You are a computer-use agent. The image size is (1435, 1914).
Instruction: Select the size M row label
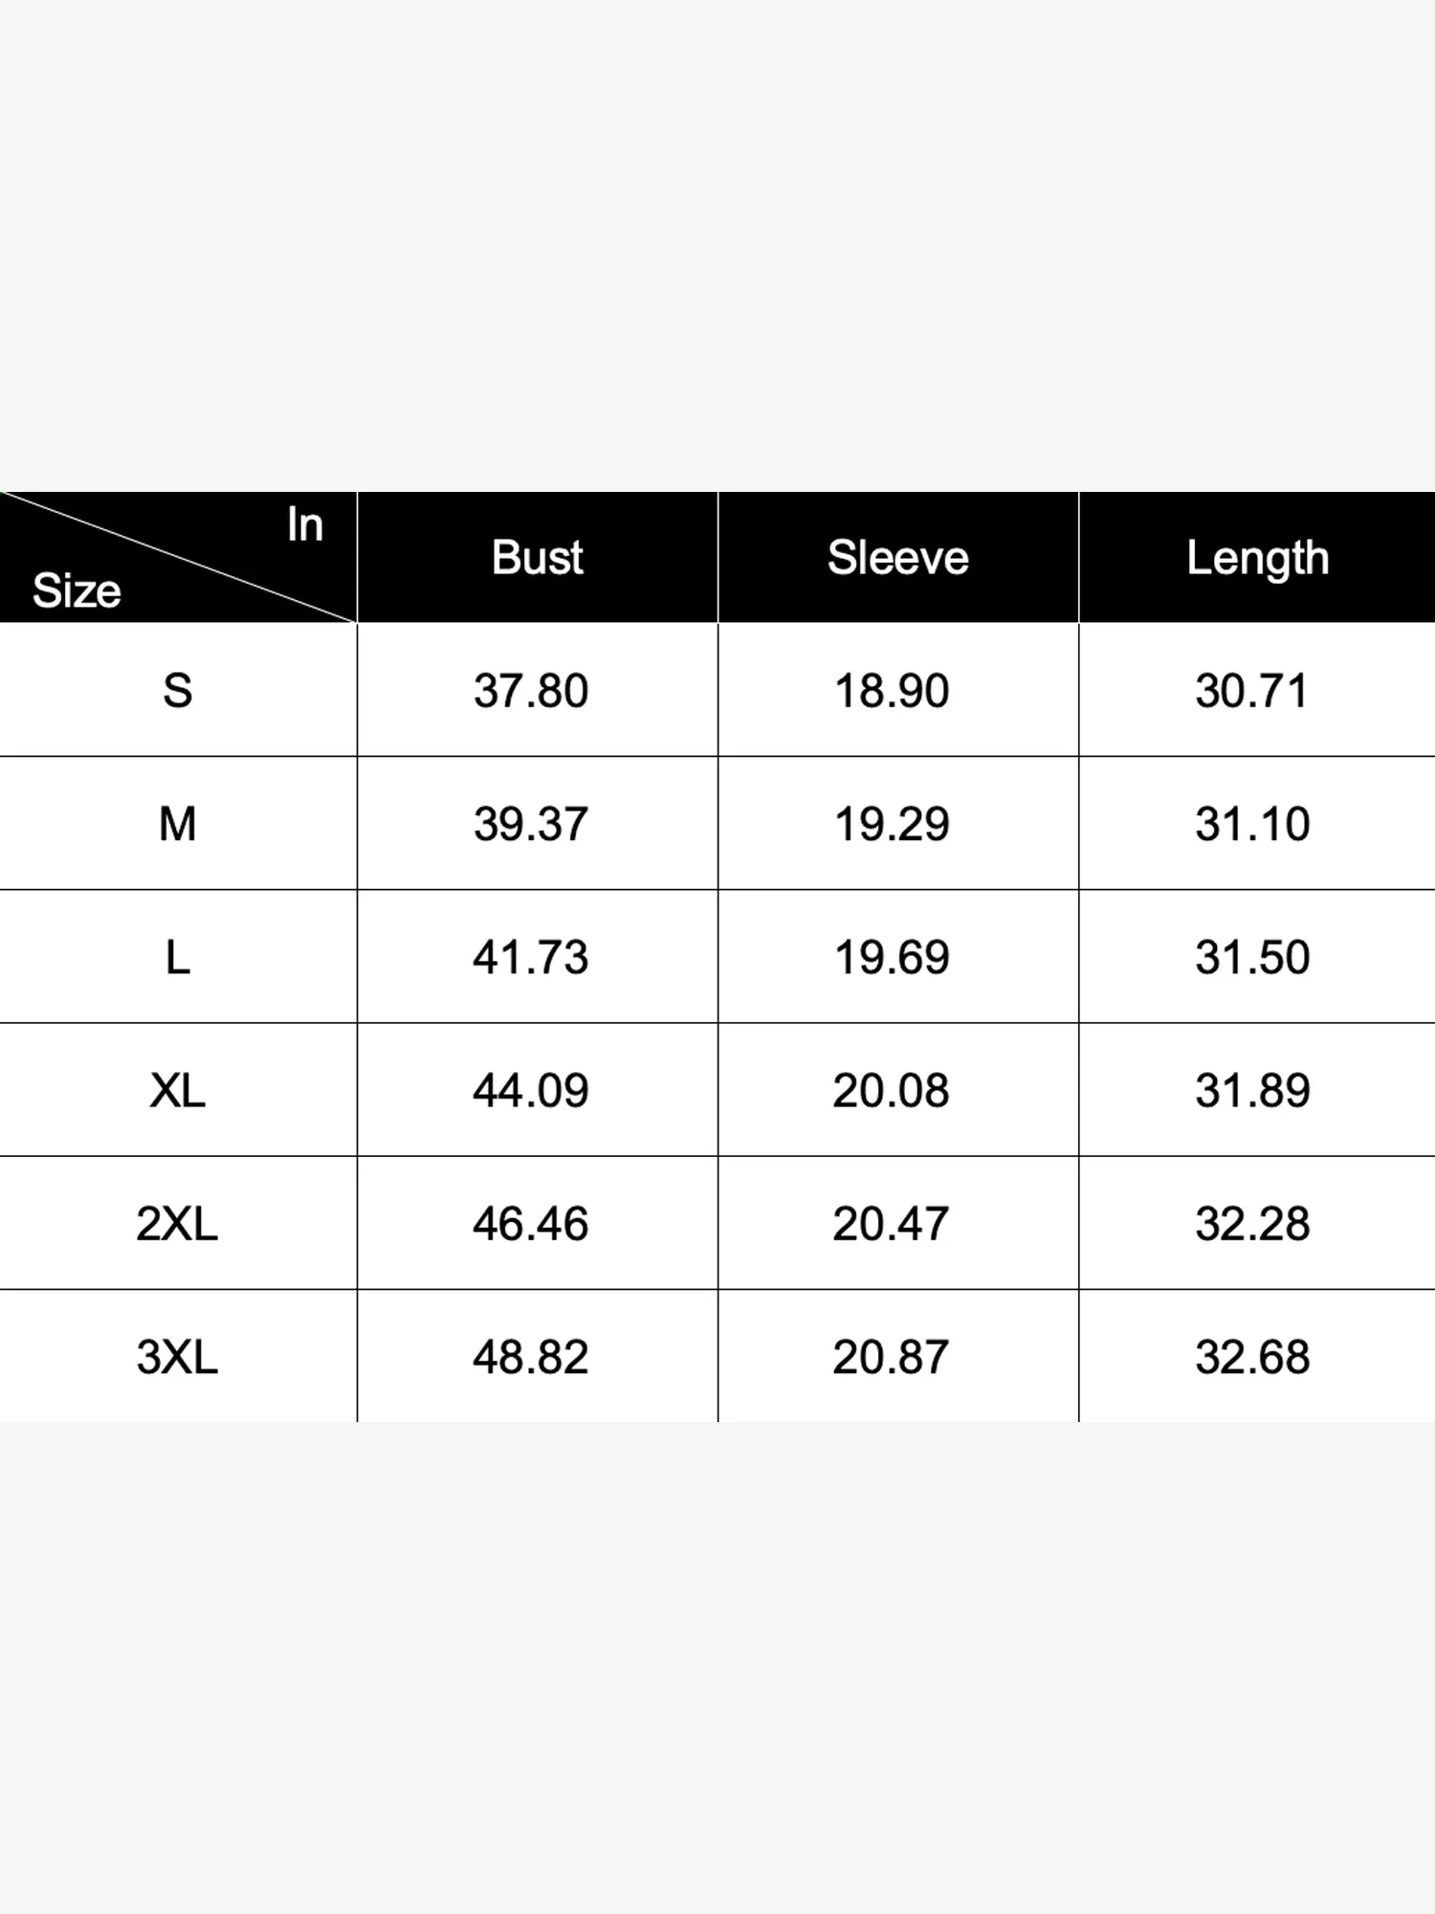[x=178, y=823]
